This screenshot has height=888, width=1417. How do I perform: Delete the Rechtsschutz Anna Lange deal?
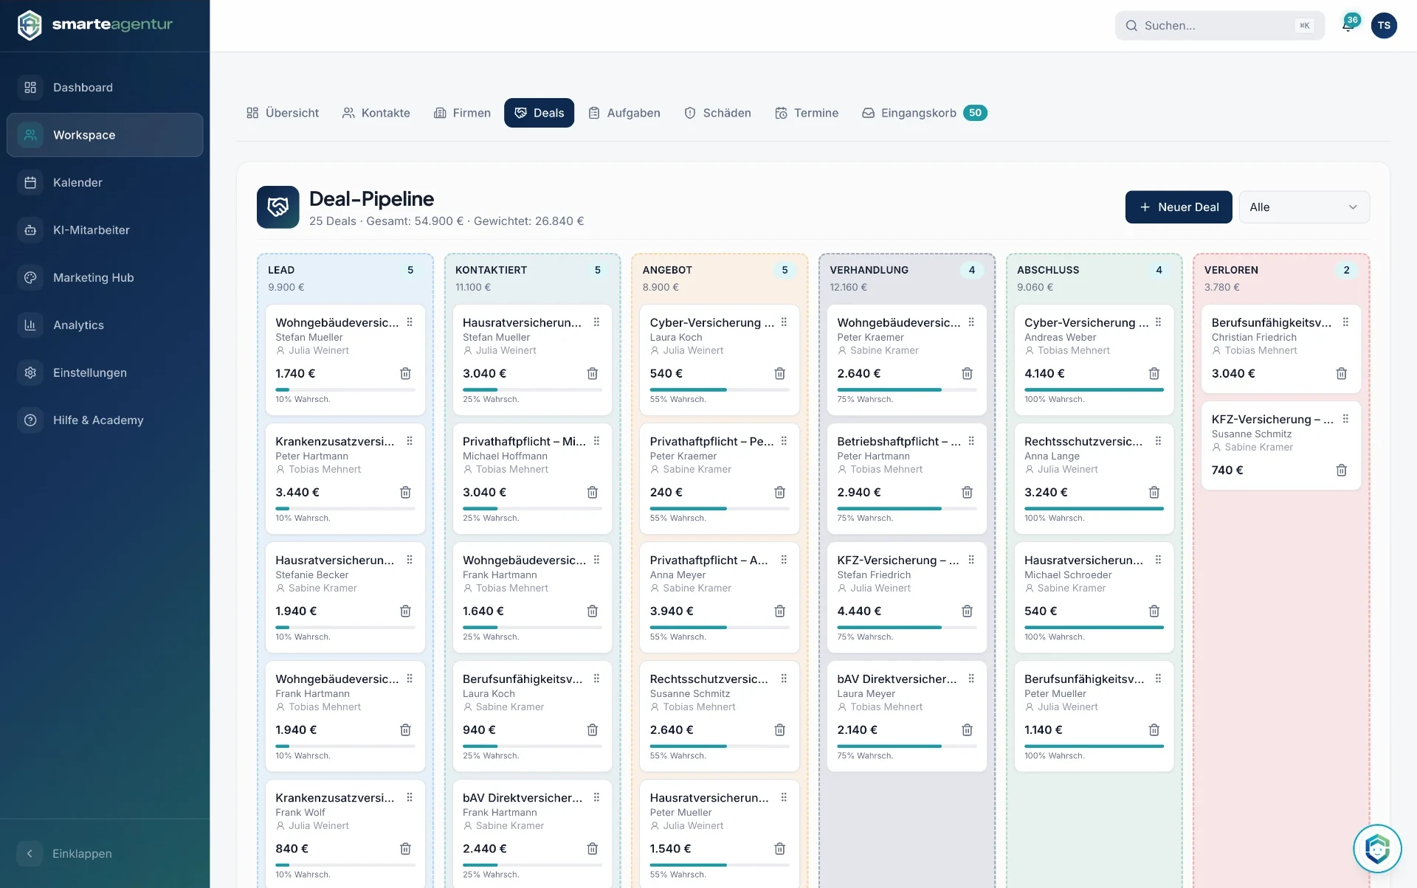1154,492
